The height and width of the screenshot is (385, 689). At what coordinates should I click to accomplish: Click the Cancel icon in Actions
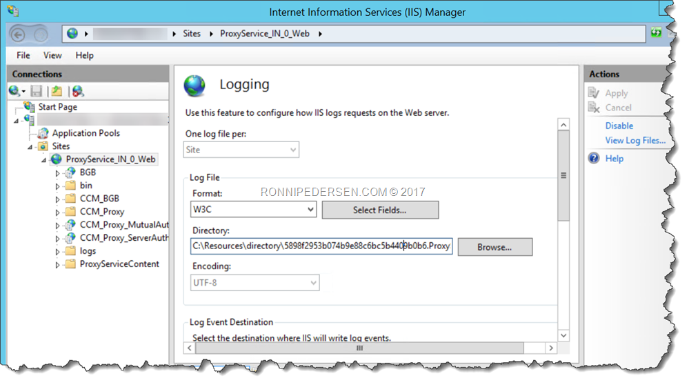tap(594, 107)
